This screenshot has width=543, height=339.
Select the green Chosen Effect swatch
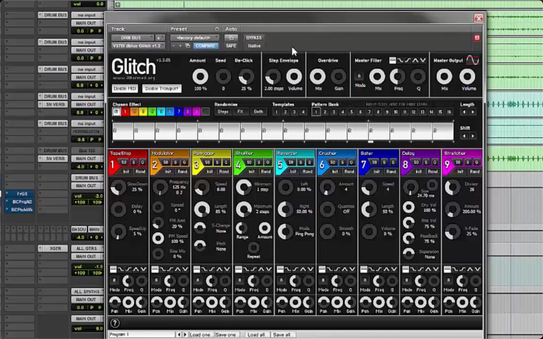152,112
